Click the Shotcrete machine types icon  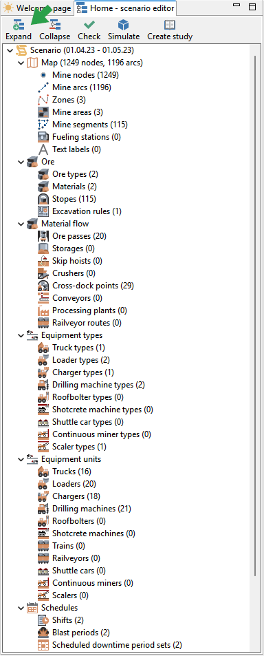click(x=43, y=410)
